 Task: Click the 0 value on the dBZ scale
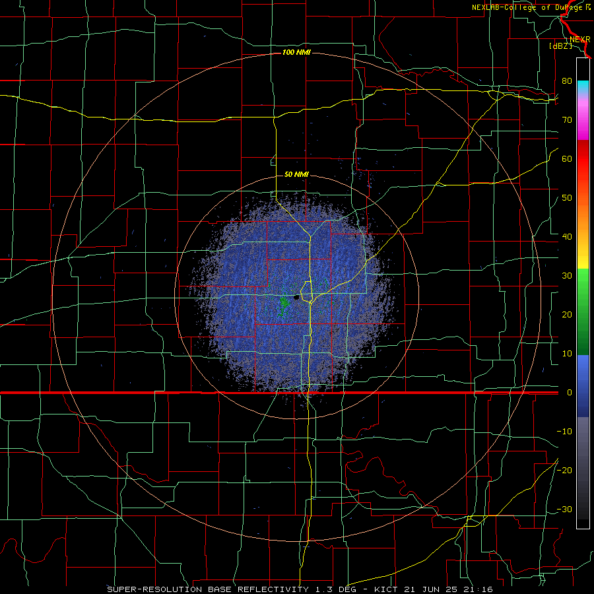coord(570,393)
